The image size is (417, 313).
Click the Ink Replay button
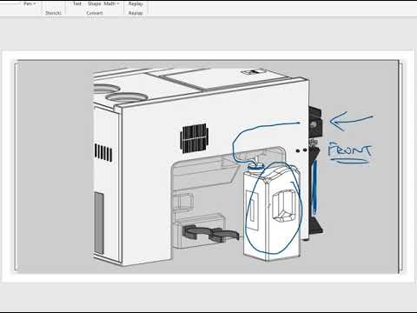click(136, 3)
